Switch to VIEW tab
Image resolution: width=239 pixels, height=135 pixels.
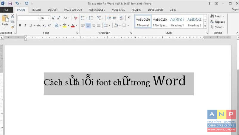(173, 10)
